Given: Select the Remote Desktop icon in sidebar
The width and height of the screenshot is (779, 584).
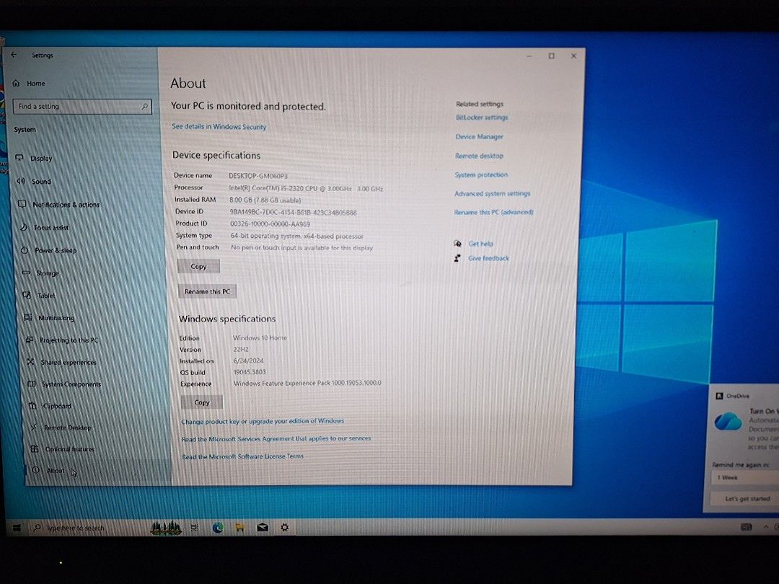Looking at the screenshot, I should [34, 427].
